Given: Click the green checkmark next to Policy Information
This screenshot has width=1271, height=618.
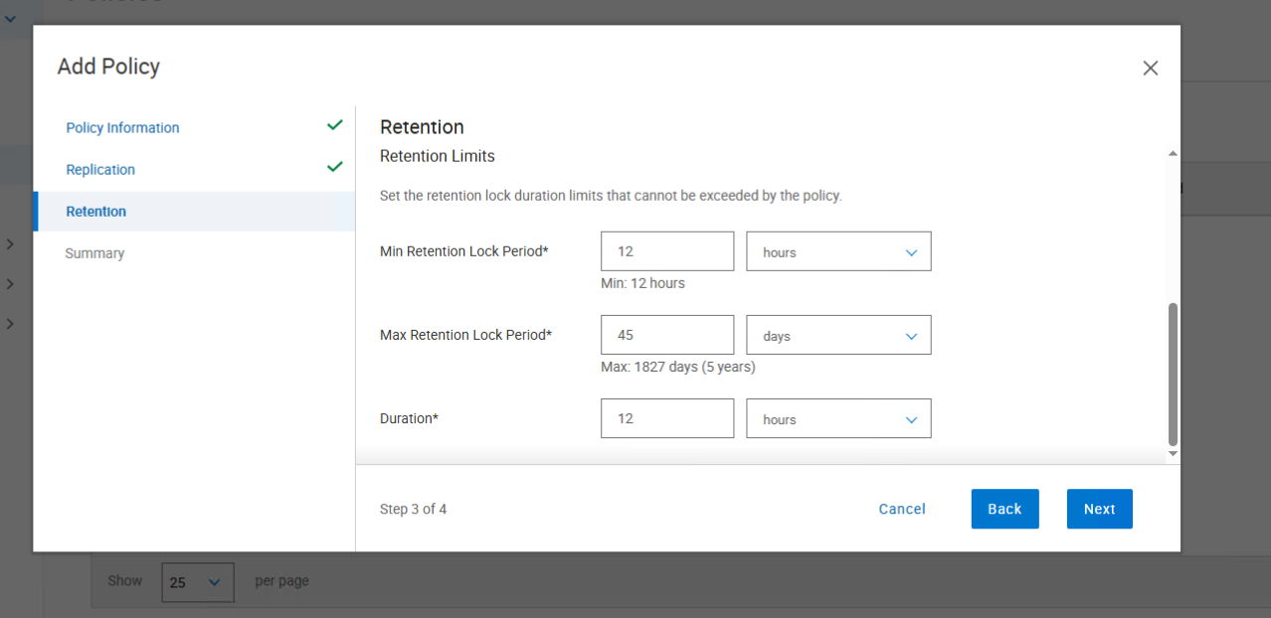Looking at the screenshot, I should (x=335, y=125).
